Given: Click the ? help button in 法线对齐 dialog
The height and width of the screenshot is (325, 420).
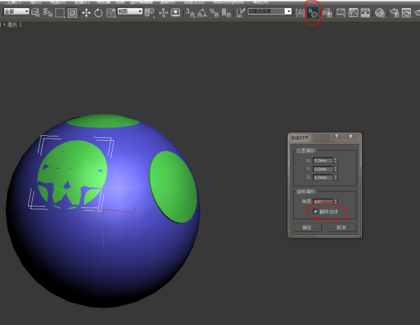Looking at the screenshot, I should (x=337, y=136).
